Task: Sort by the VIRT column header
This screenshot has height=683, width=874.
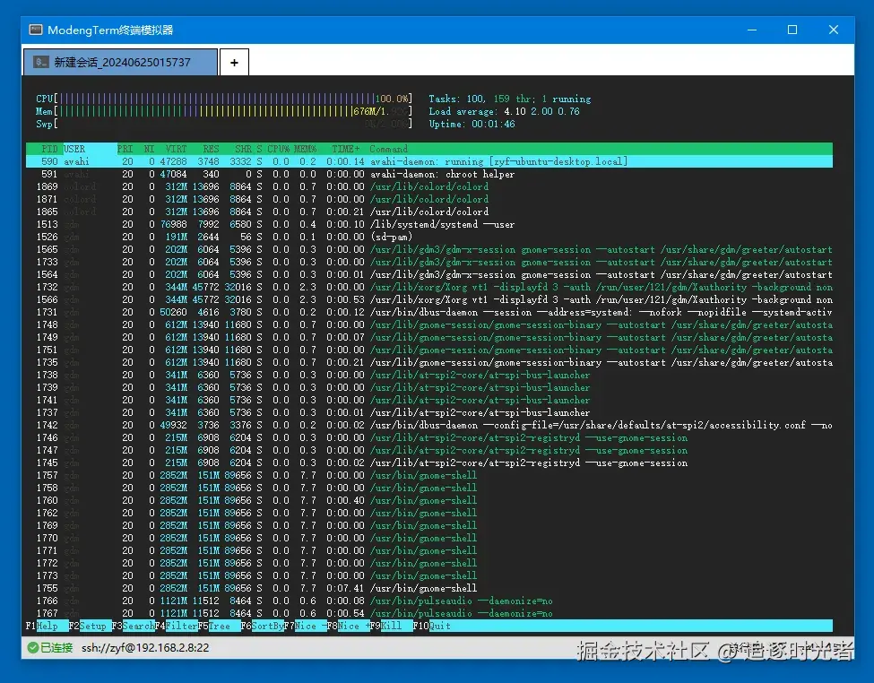Action: click(x=176, y=149)
